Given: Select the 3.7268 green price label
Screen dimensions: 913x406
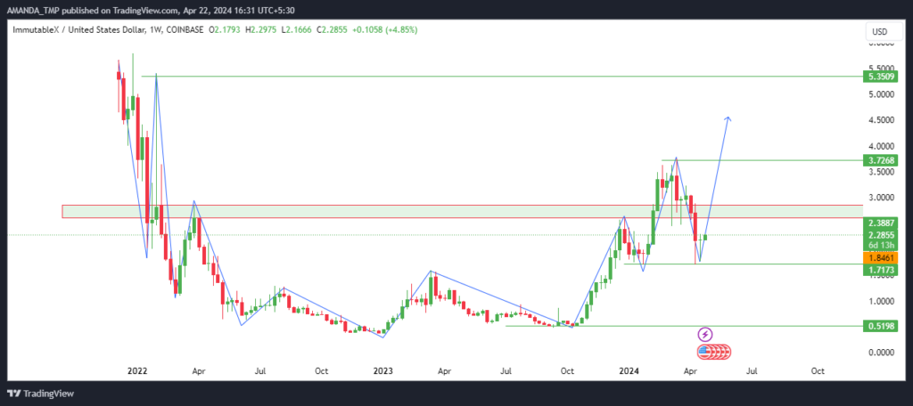Looking at the screenshot, I should click(x=880, y=160).
